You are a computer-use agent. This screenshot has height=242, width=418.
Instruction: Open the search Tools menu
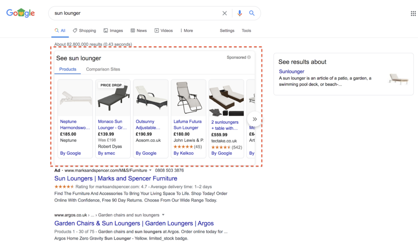(x=246, y=31)
